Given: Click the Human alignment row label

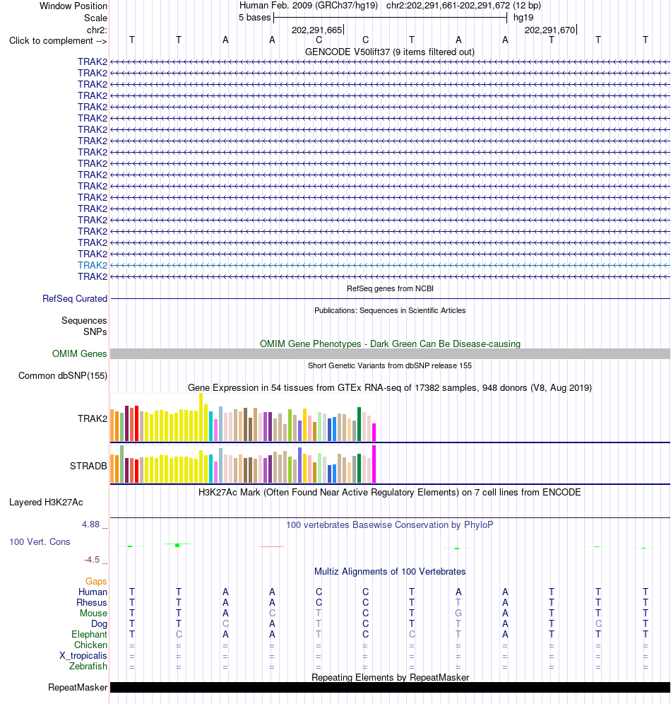Looking at the screenshot, I should 93,592.
